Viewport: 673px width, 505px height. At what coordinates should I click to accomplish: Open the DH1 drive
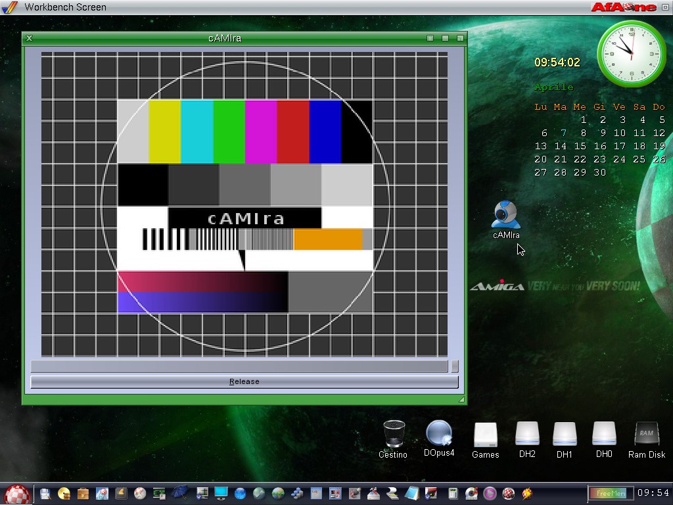click(x=565, y=434)
